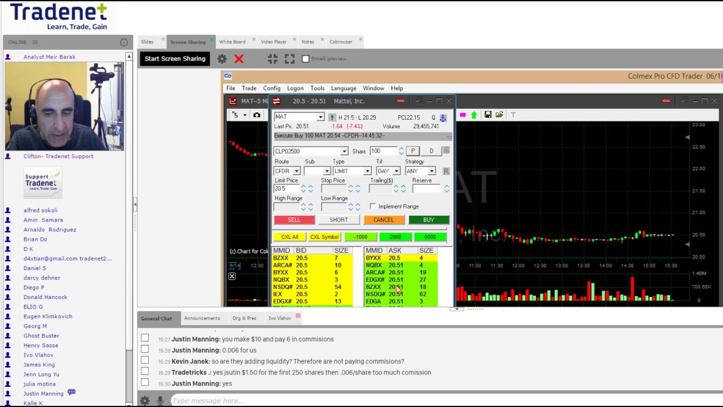Open the Sub dropdown
Screen dimensions: 723x407
[326, 171]
